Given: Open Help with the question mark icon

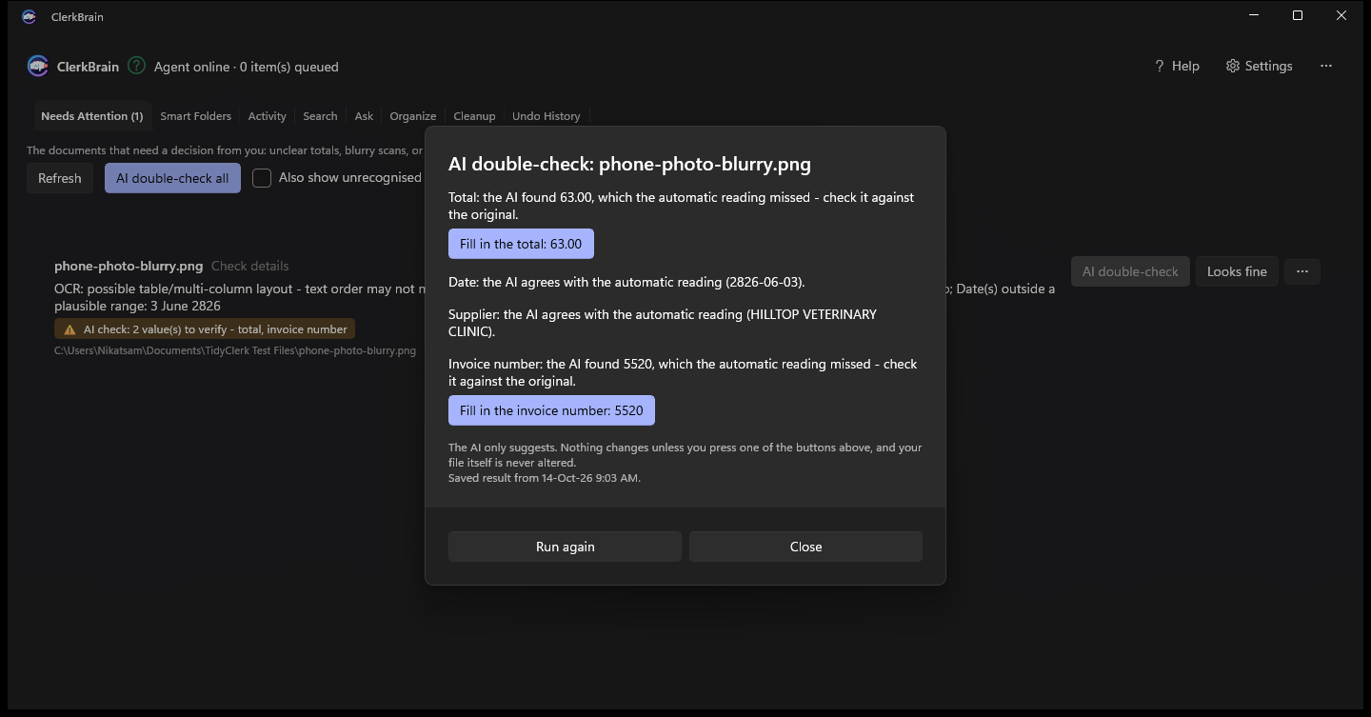Looking at the screenshot, I should click(1160, 66).
